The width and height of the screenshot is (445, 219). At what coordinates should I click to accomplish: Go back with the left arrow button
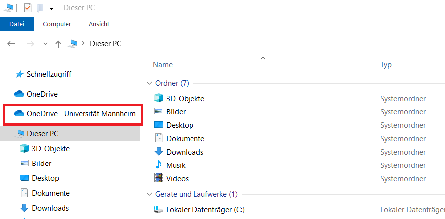click(11, 44)
